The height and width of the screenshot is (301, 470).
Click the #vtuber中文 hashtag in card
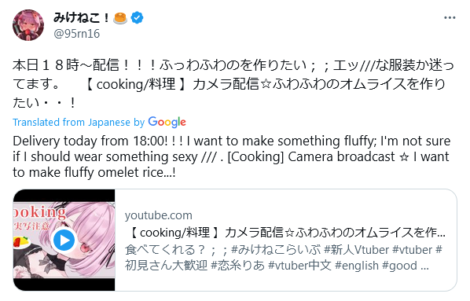click(x=299, y=266)
